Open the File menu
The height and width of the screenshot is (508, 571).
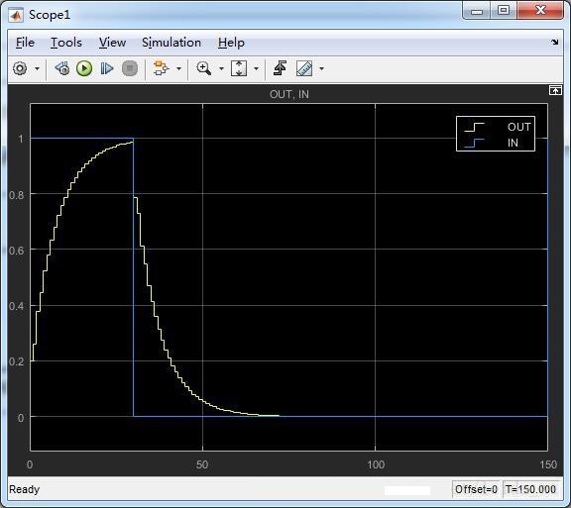click(25, 43)
